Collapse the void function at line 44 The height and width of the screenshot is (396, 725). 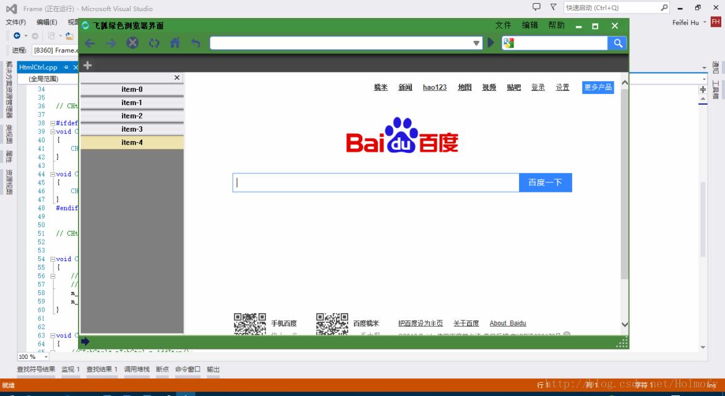(x=52, y=174)
